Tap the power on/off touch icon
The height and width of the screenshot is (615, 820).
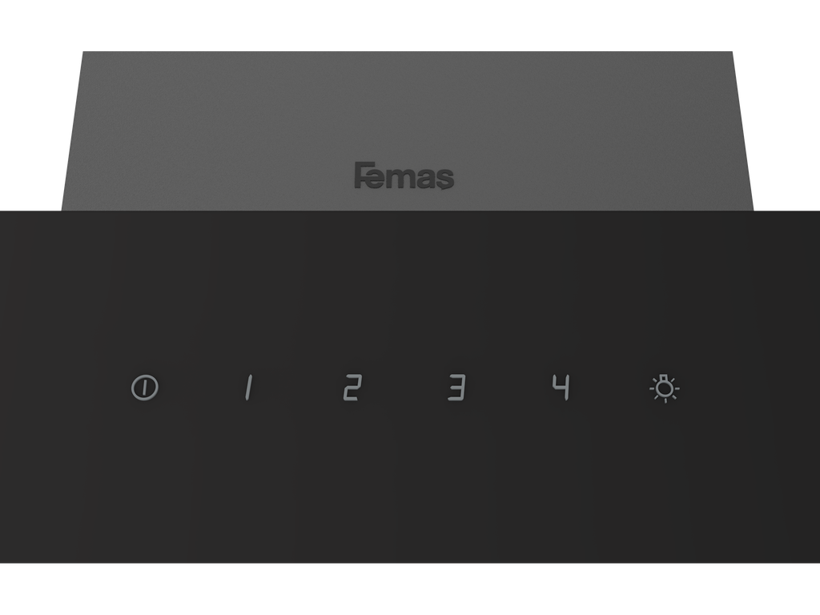145,388
